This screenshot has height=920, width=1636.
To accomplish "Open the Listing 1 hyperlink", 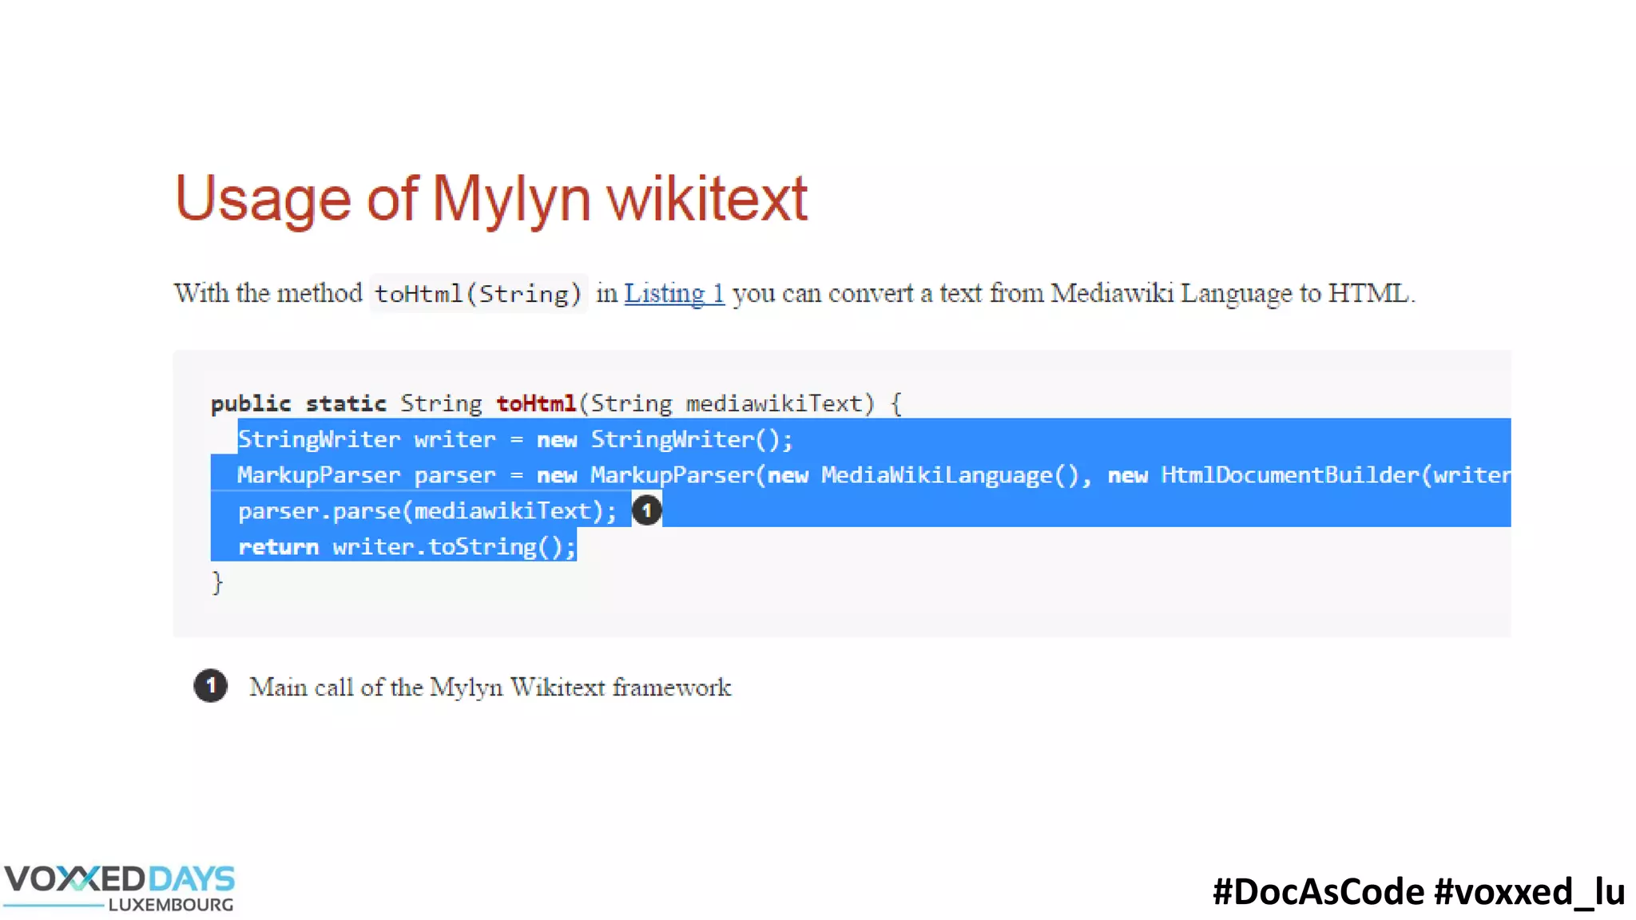I will point(674,293).
